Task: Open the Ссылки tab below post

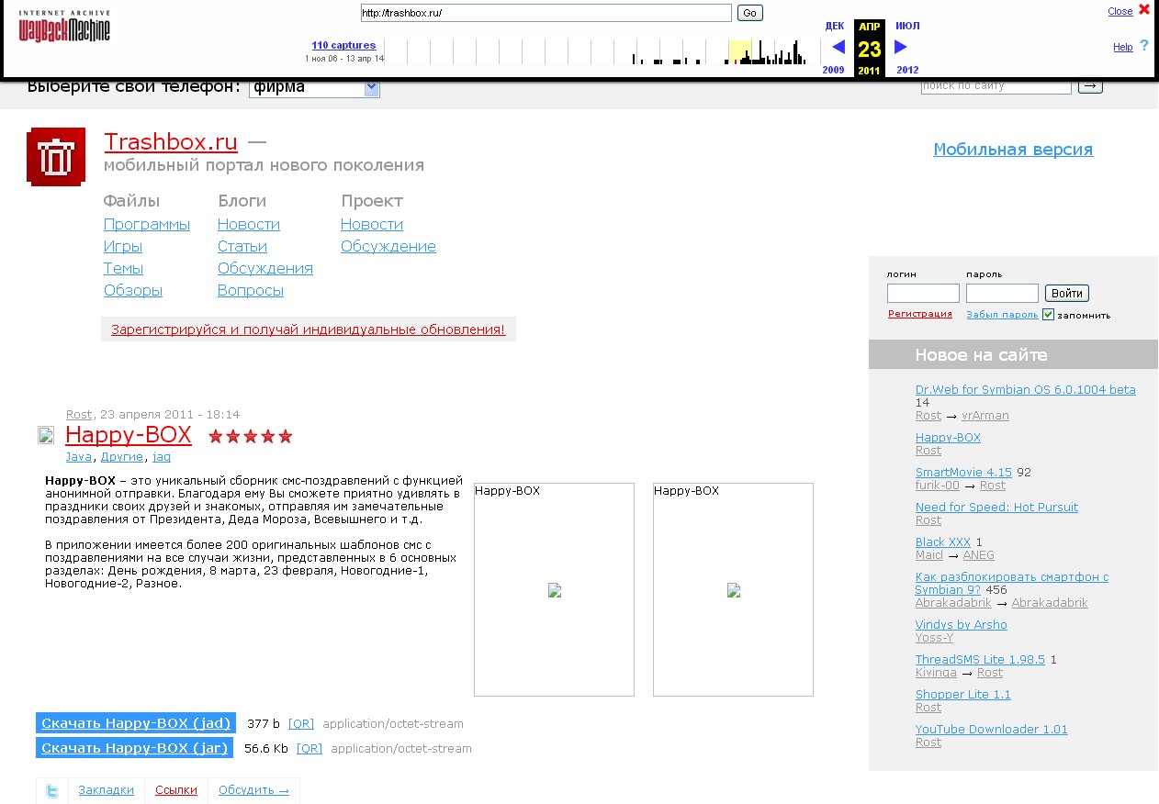Action: click(176, 790)
